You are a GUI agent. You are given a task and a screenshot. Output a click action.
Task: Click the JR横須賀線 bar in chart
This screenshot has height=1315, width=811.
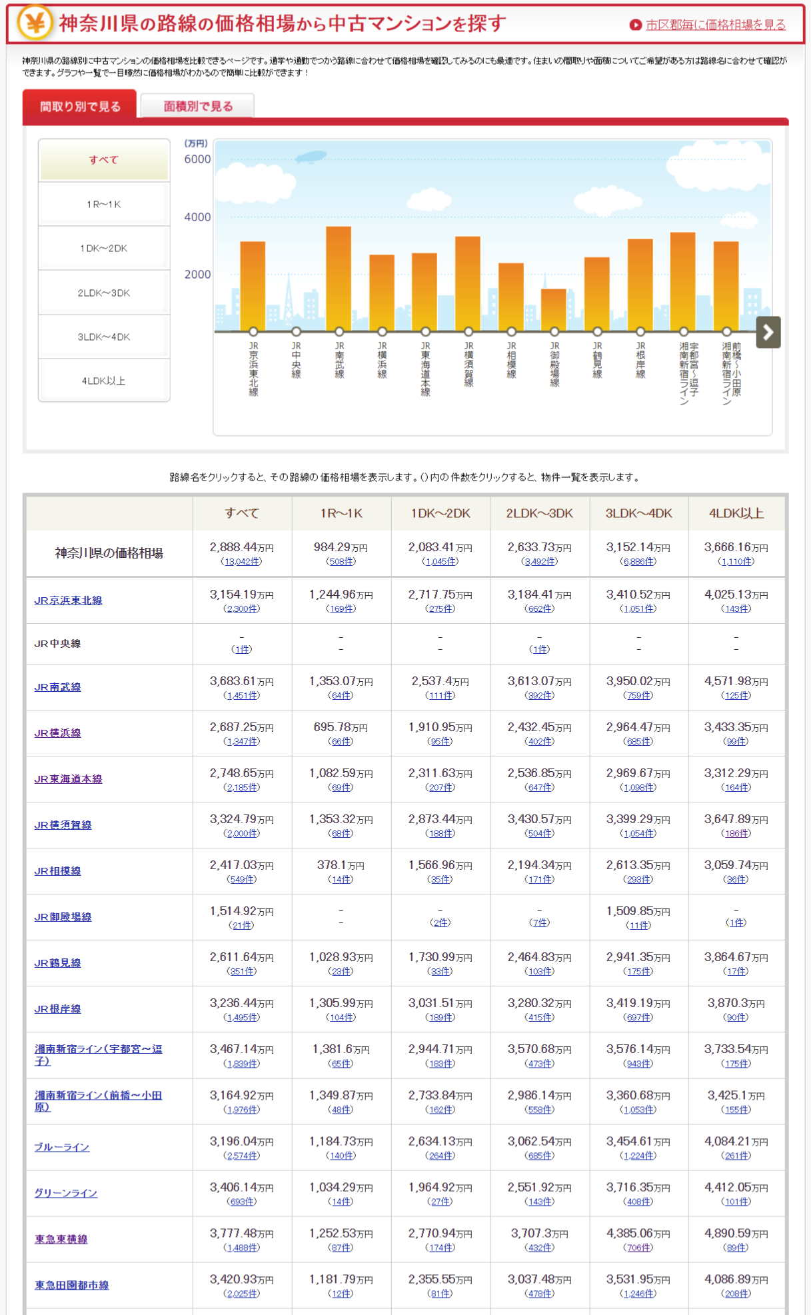click(x=468, y=283)
